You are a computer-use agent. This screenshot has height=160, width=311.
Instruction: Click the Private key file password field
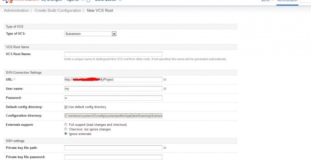click(x=113, y=157)
